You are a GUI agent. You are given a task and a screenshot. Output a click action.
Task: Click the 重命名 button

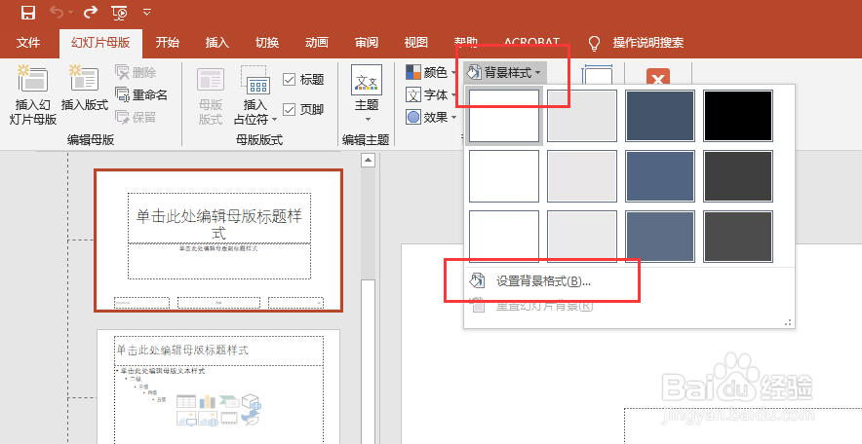(x=141, y=95)
